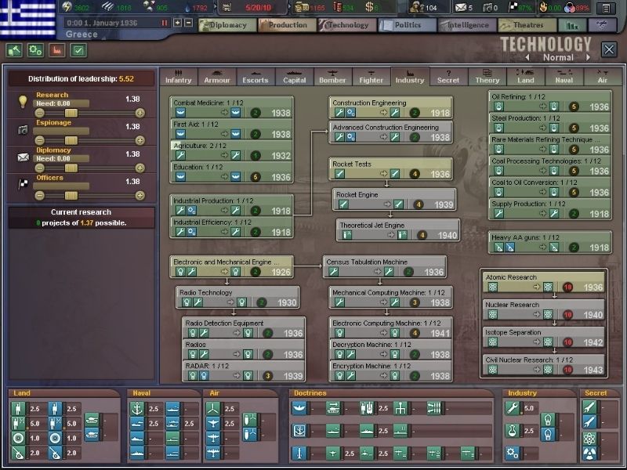Increase Officers leadership with the plus button
The height and width of the screenshot is (470, 627).
tap(140, 196)
